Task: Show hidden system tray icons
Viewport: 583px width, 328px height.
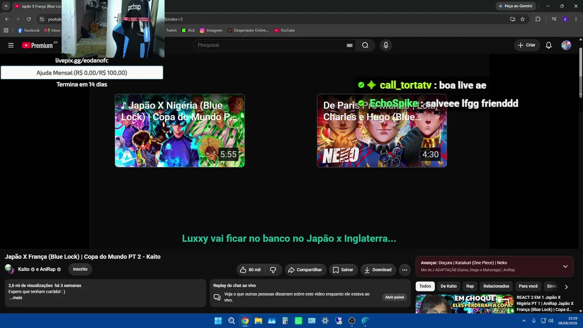Action: tap(524, 321)
